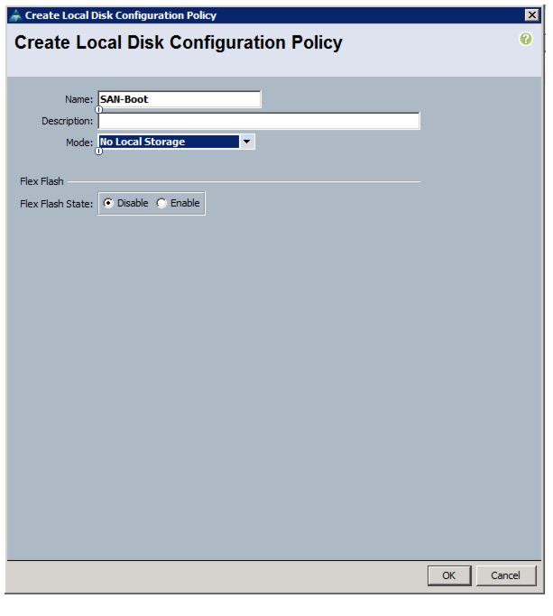
Task: Click the Description label
Action: pos(67,121)
